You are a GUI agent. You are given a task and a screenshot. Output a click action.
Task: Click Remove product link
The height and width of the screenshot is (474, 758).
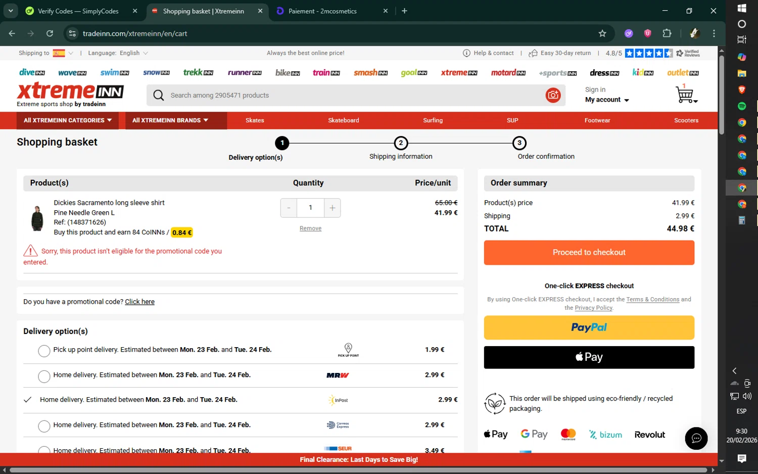(x=310, y=228)
